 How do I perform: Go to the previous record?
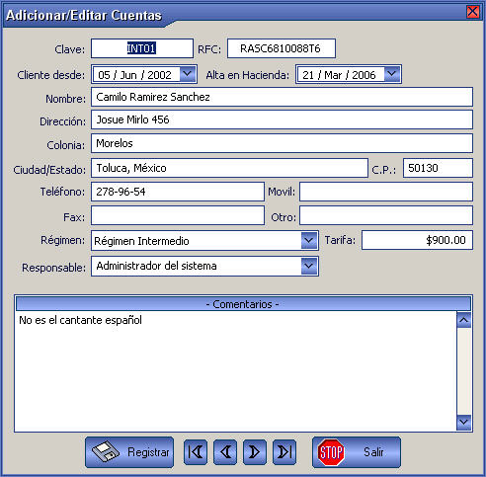225,452
